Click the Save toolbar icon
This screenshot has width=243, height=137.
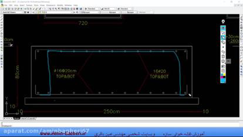coord(9,9)
